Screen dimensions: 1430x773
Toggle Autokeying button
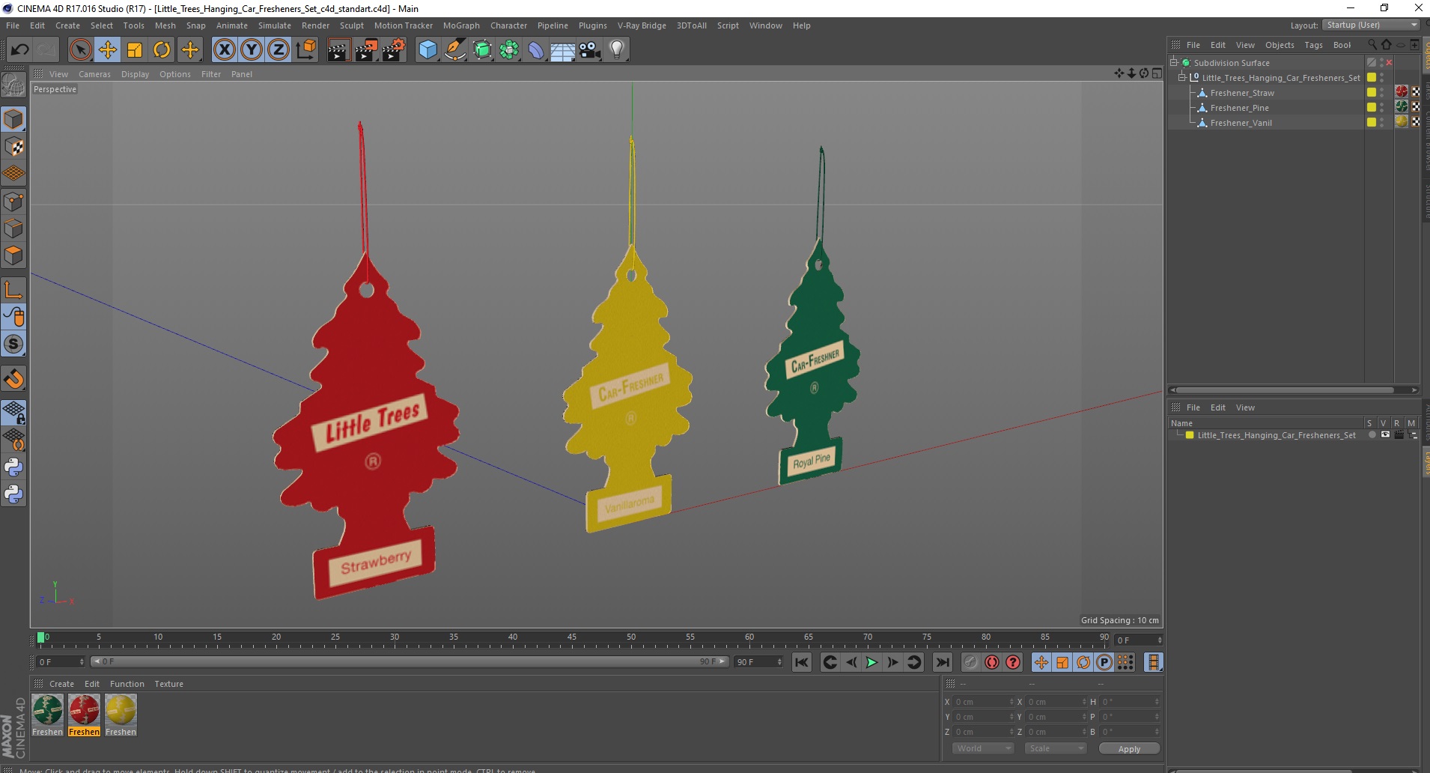click(992, 662)
